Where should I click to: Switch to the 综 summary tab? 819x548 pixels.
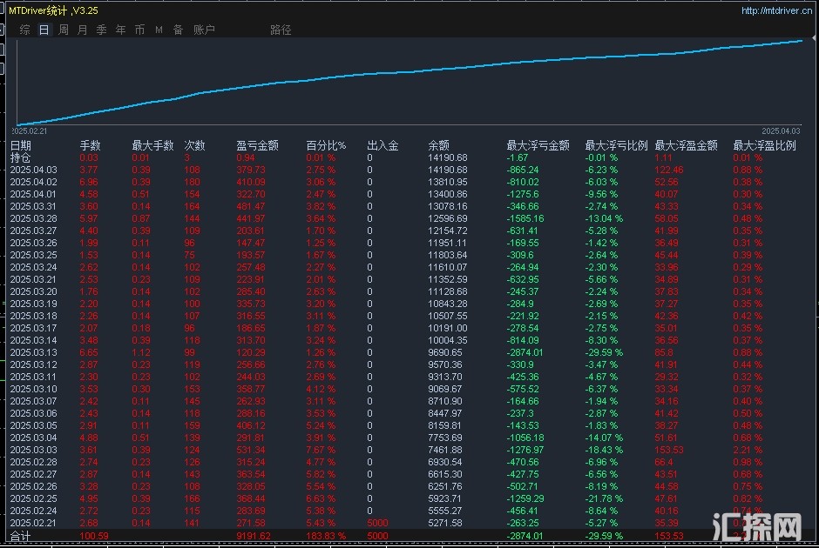[24, 30]
